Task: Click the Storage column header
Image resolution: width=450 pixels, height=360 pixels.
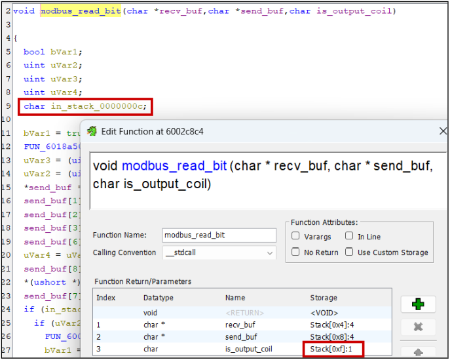Action: (x=324, y=298)
